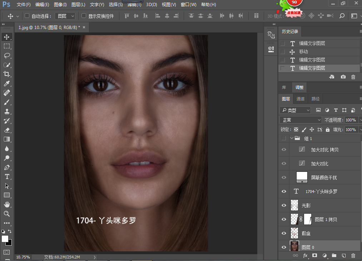Switch to the 通道 tab

point(301,99)
